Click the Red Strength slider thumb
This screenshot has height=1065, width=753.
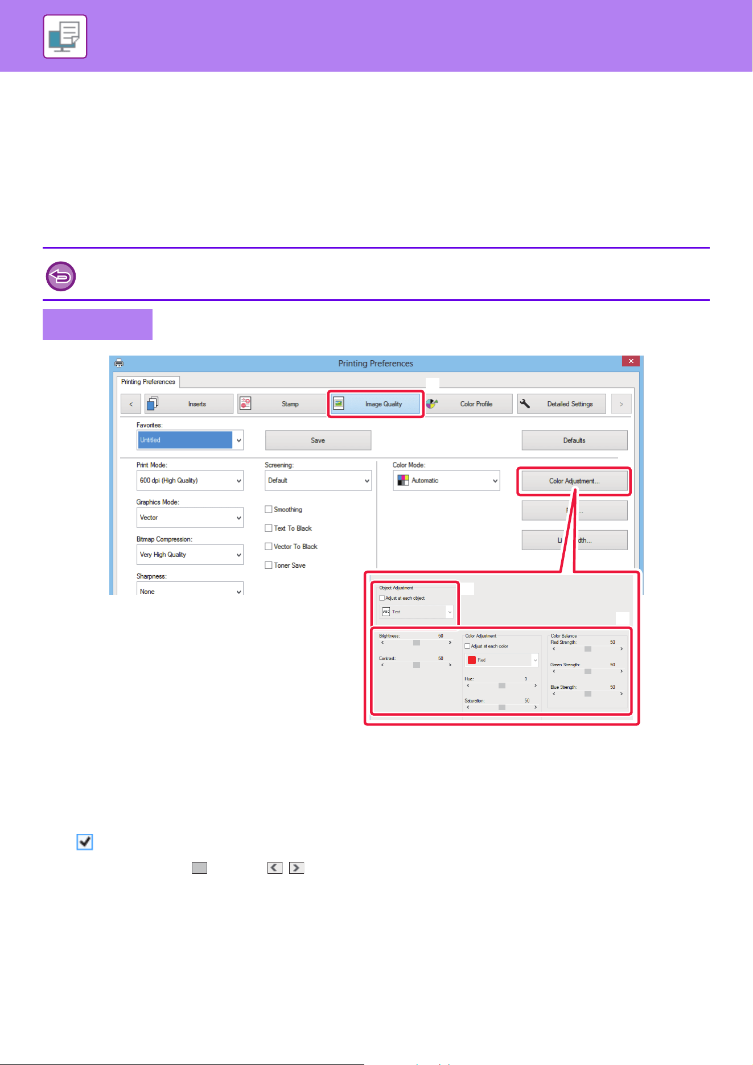[x=588, y=649]
